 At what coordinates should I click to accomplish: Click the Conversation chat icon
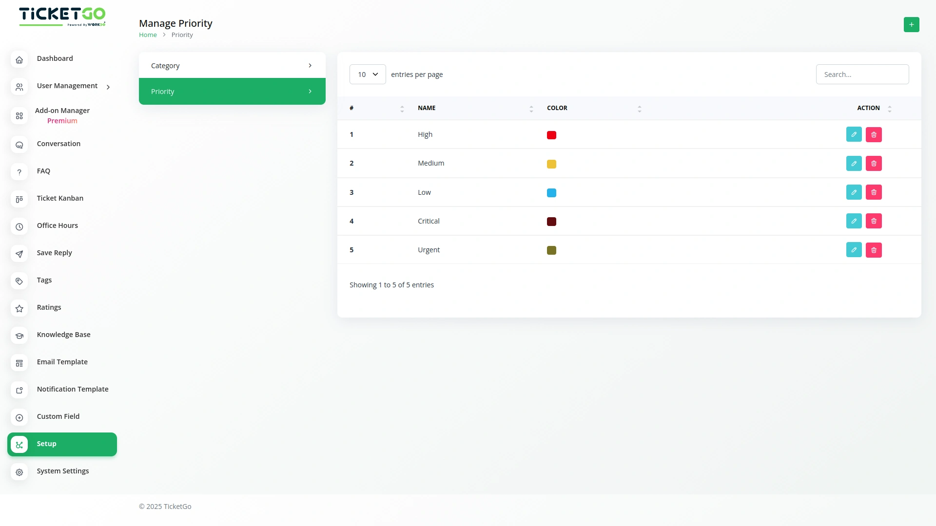click(x=19, y=145)
